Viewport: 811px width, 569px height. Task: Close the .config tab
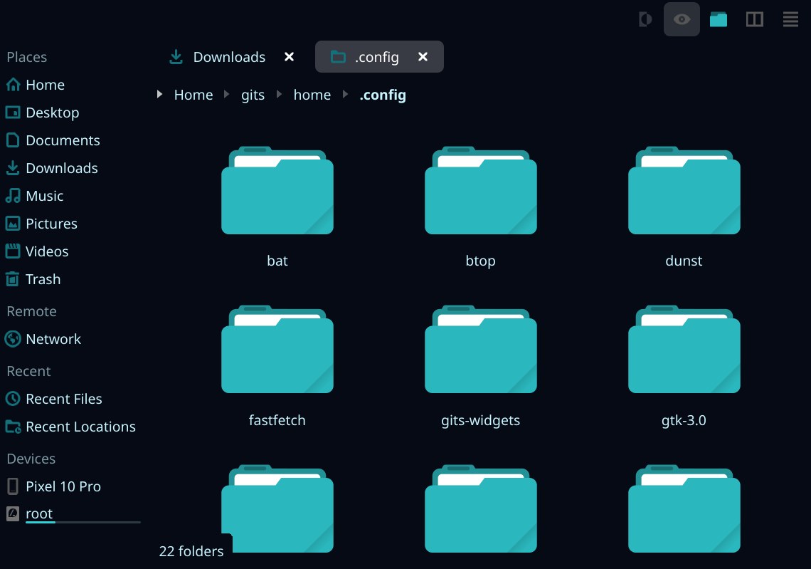tap(423, 57)
